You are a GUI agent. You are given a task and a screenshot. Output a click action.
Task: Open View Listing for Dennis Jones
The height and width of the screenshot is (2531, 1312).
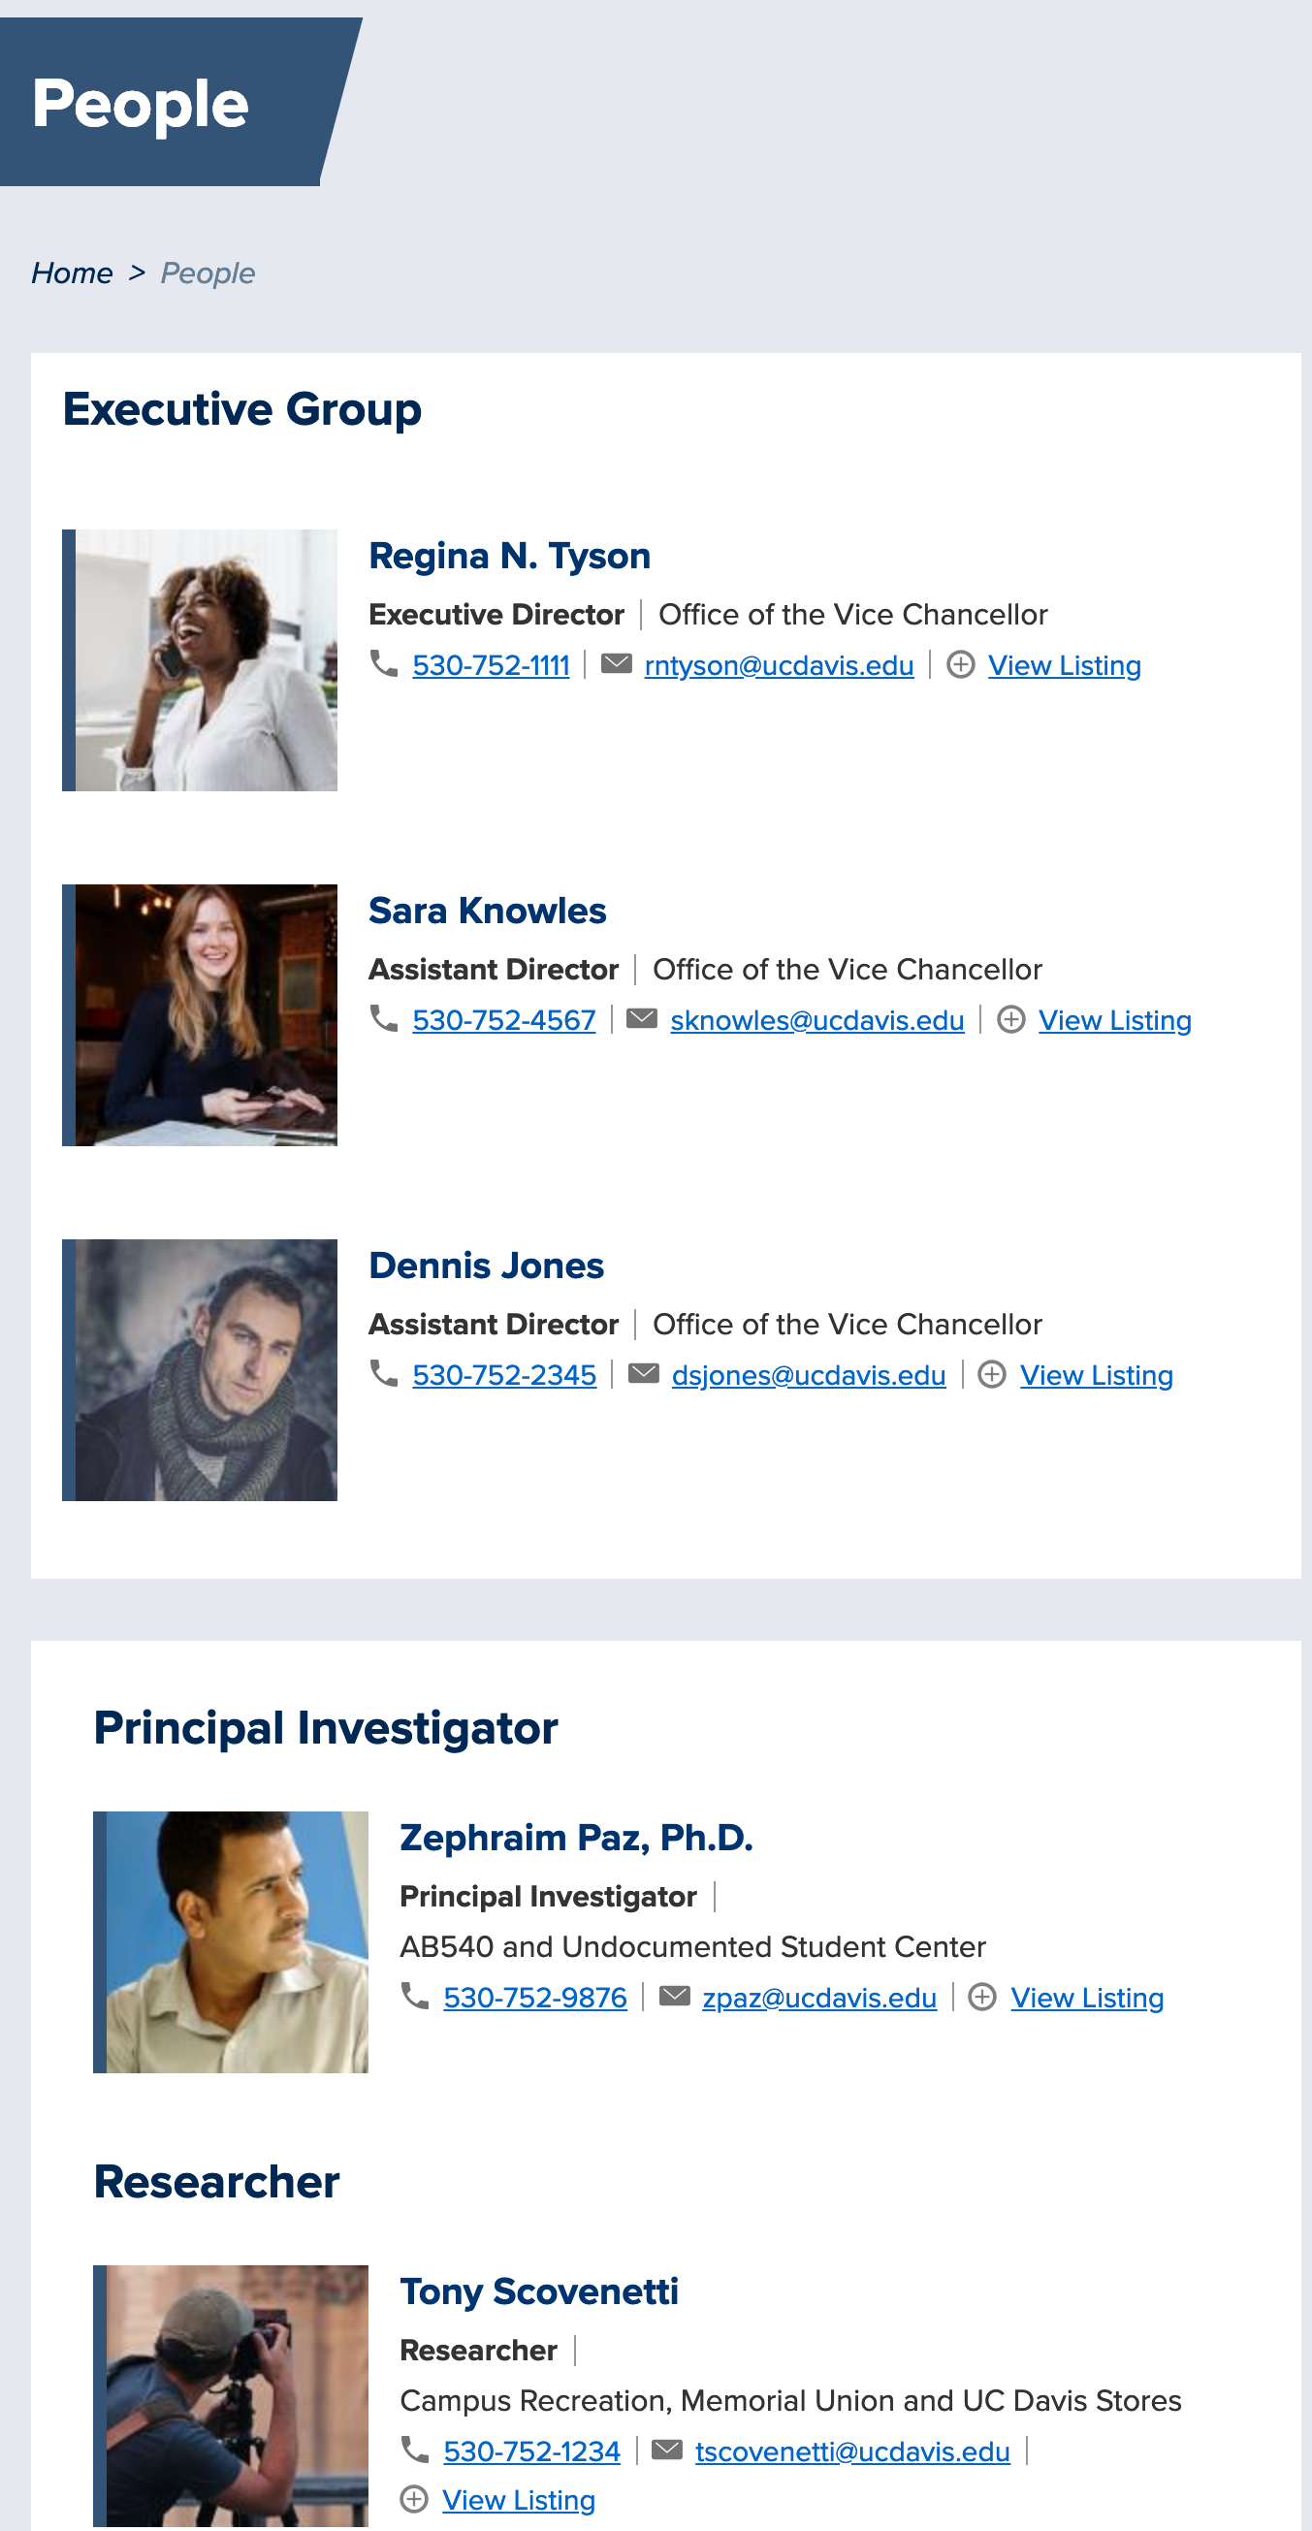pos(1096,1375)
